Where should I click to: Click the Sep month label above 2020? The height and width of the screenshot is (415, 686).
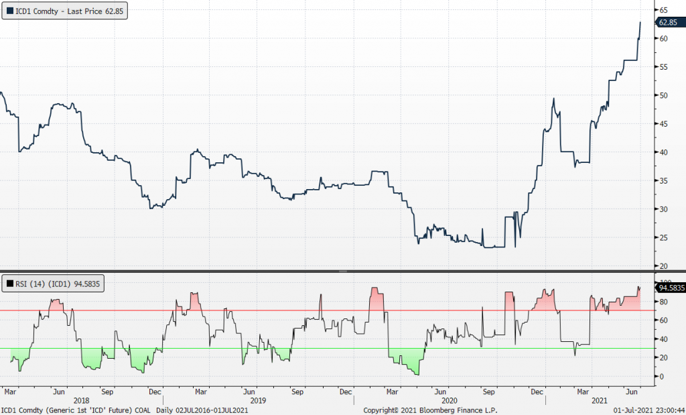coord(488,392)
